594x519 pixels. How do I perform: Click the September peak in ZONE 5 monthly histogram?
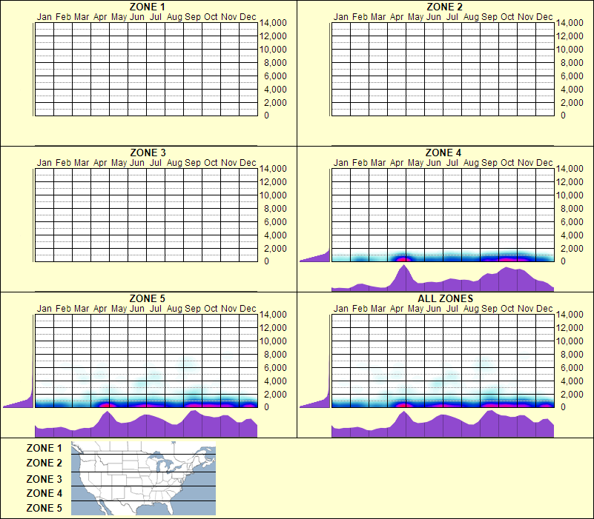(194, 423)
